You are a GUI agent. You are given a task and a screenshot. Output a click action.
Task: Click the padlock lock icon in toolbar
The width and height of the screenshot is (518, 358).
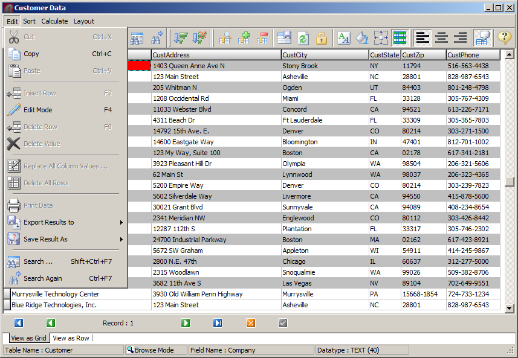pyautogui.click(x=321, y=38)
